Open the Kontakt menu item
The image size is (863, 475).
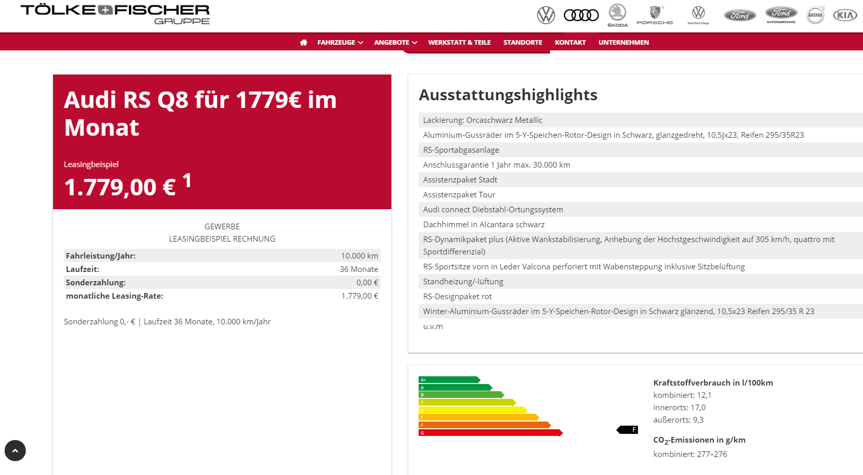click(570, 43)
